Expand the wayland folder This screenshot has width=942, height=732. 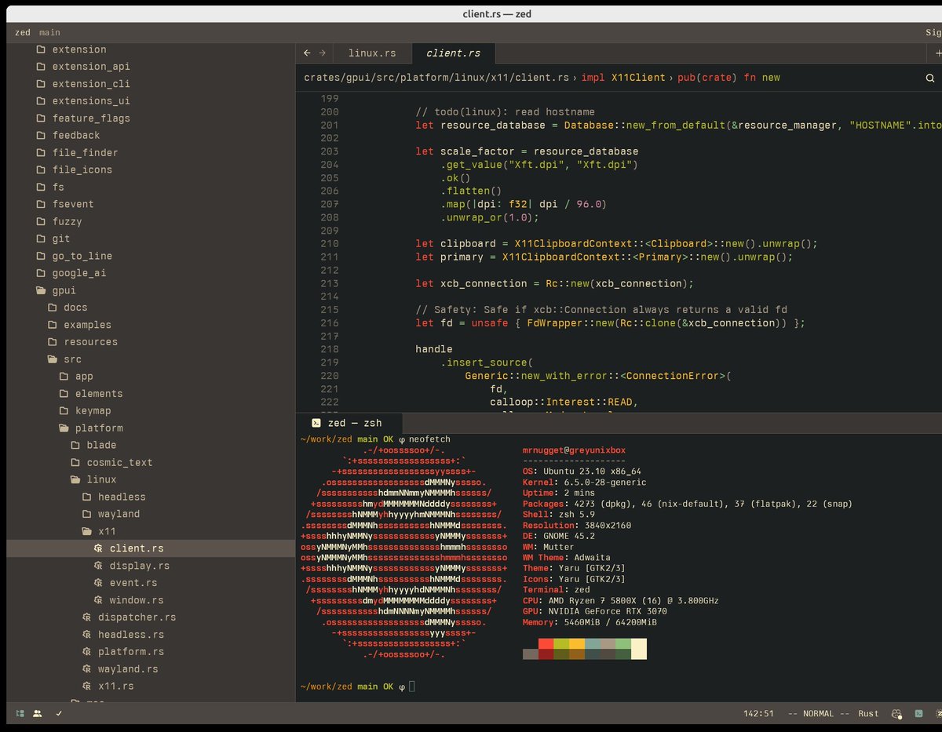151,514
